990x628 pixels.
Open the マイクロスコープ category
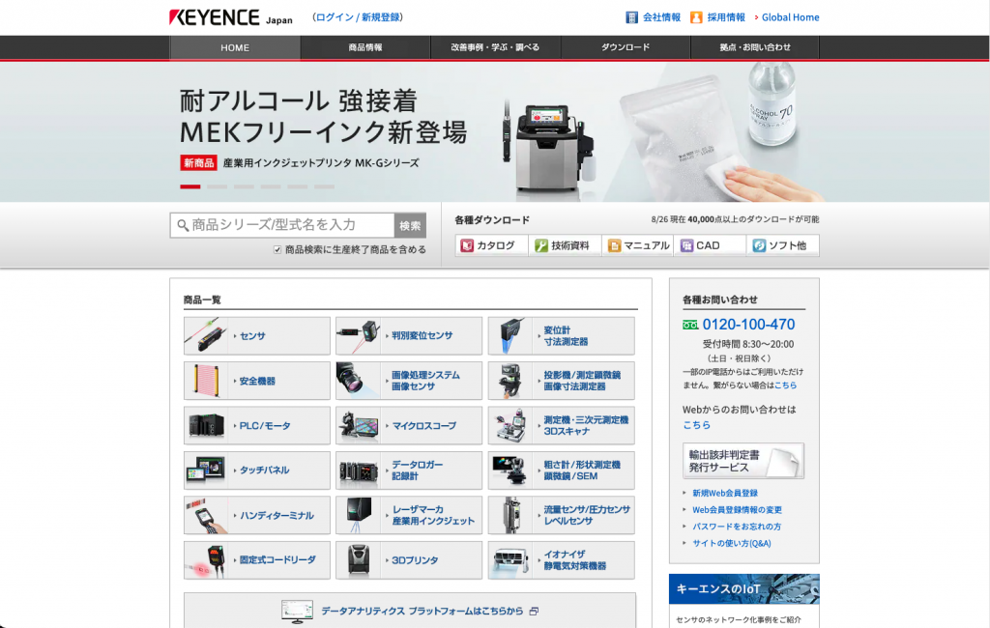tap(409, 425)
